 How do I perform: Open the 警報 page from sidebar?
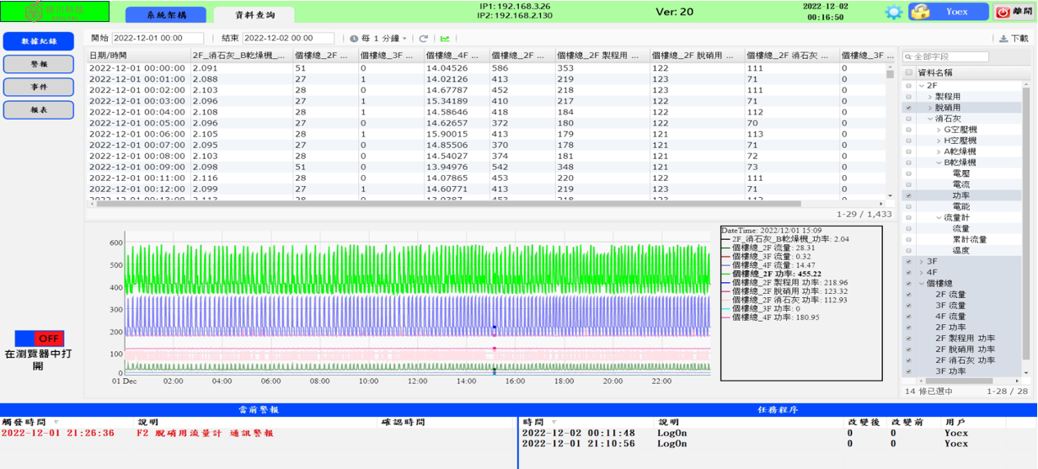click(39, 64)
